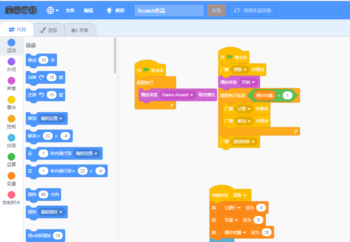Select the blue 运动 category circle
This screenshot has width=350, height=242.
(x=11, y=43)
